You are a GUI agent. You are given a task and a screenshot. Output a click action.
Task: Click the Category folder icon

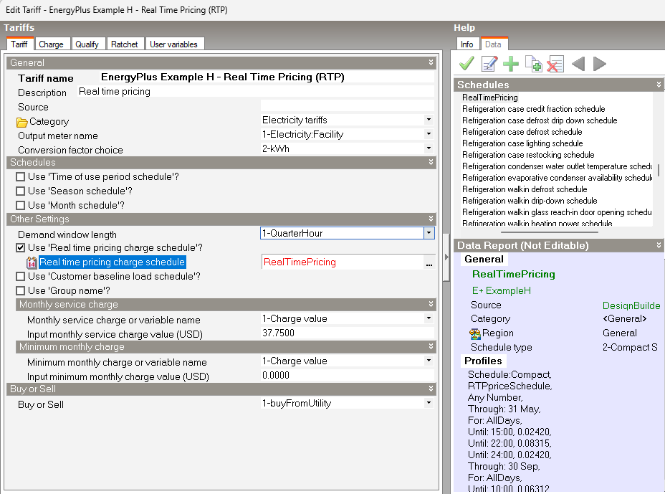point(22,122)
